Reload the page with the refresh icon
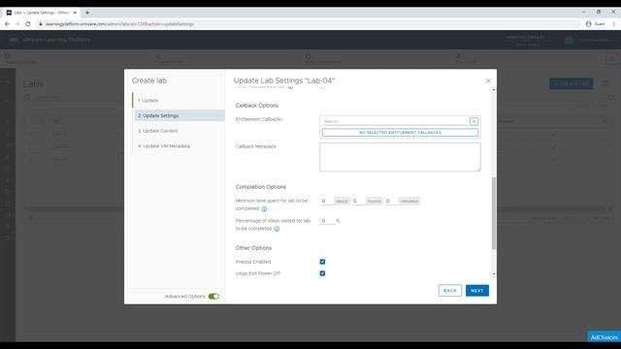This screenshot has width=621, height=349. pyautogui.click(x=28, y=23)
